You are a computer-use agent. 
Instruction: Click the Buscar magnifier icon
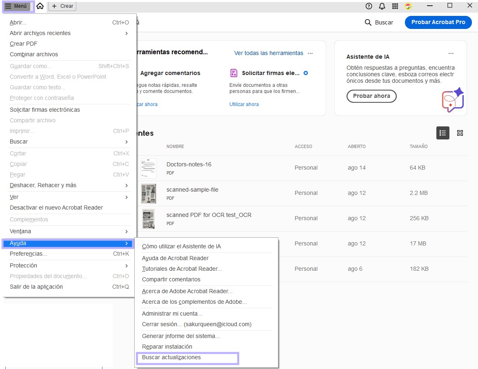[368, 22]
